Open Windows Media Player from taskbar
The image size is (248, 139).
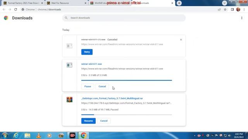click(x=50, y=136)
